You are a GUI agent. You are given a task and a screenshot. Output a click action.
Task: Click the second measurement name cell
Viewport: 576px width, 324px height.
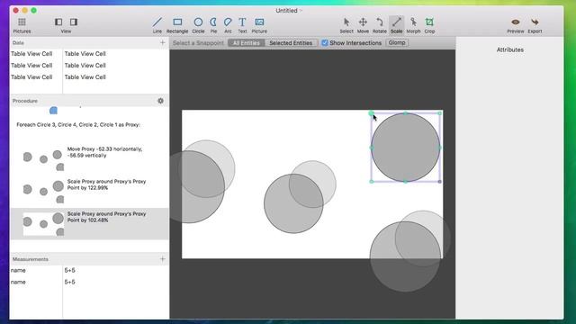(18, 282)
